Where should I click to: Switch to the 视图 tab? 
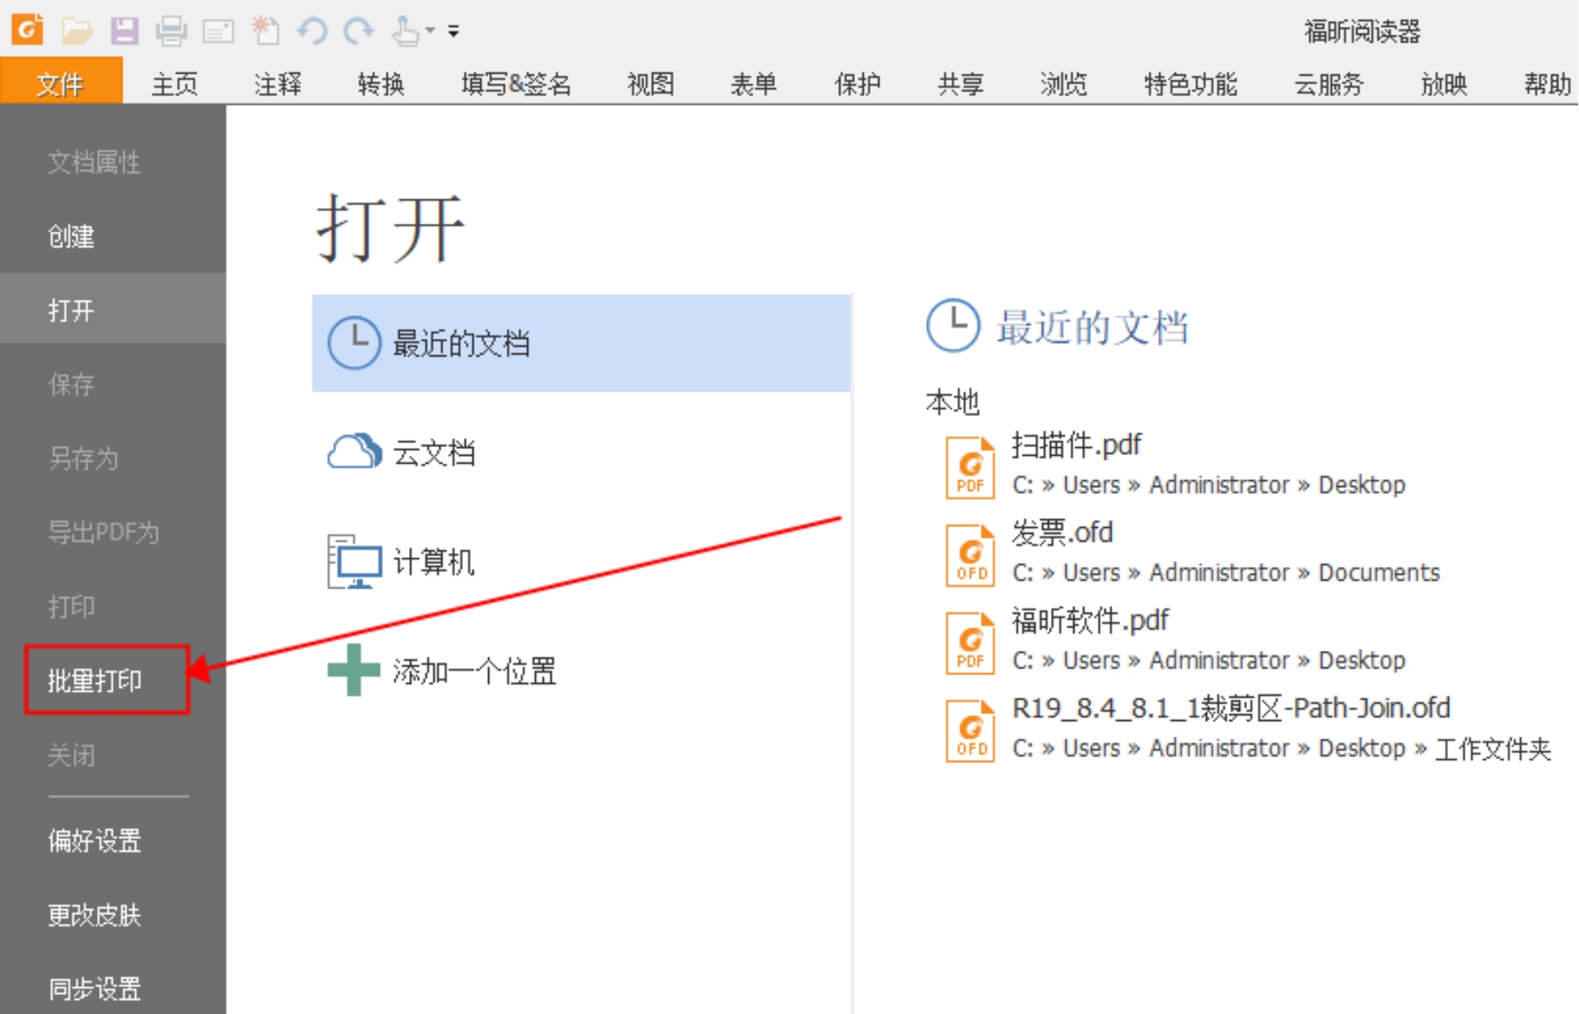pos(651,84)
